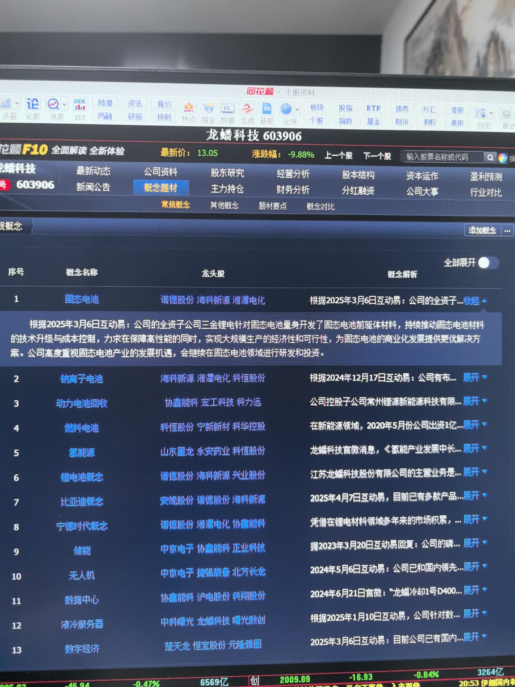Click the 行业对比 tab
Screen dimensions: 515x687
click(486, 193)
